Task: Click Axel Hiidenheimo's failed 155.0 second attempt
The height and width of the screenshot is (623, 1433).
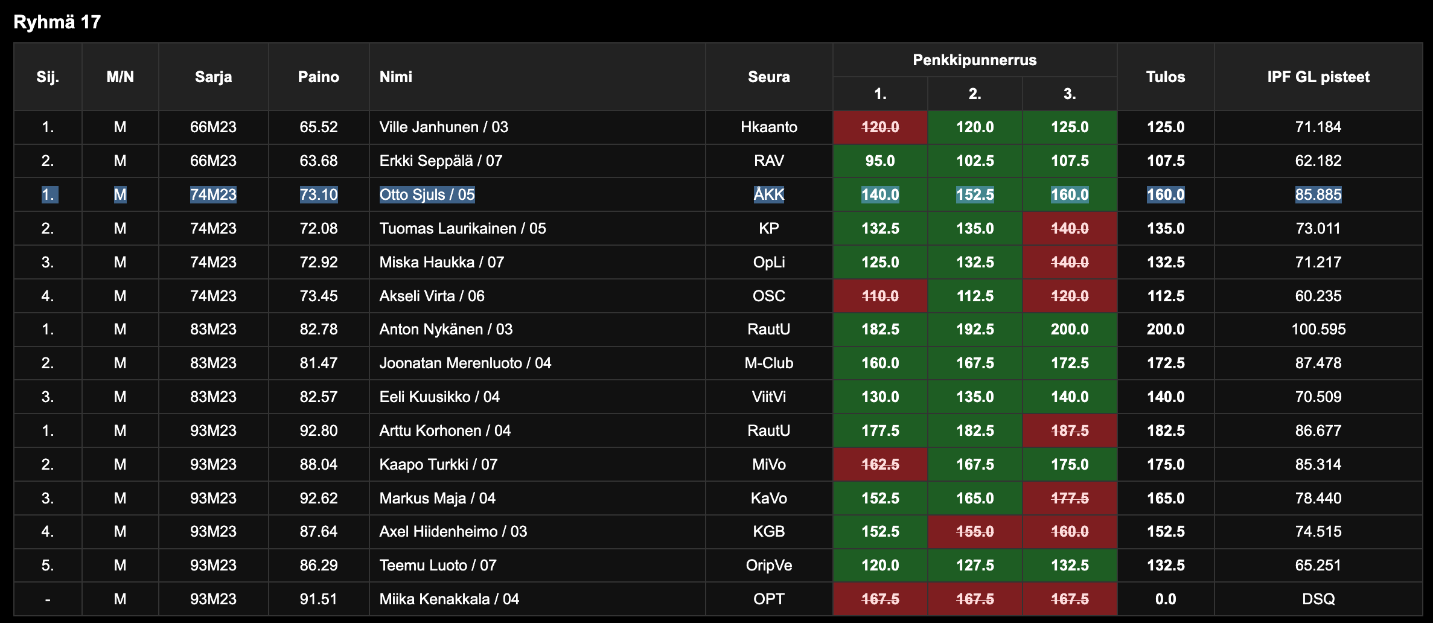Action: pos(974,531)
